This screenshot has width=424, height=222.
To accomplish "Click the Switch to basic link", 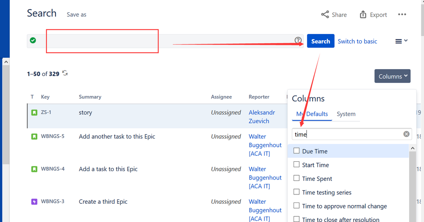I will (x=357, y=41).
